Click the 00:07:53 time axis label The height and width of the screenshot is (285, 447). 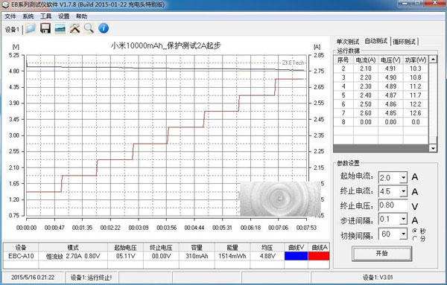(306, 228)
